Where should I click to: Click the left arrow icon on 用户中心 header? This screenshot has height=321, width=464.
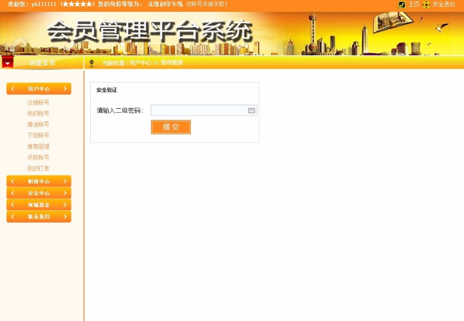click(13, 88)
